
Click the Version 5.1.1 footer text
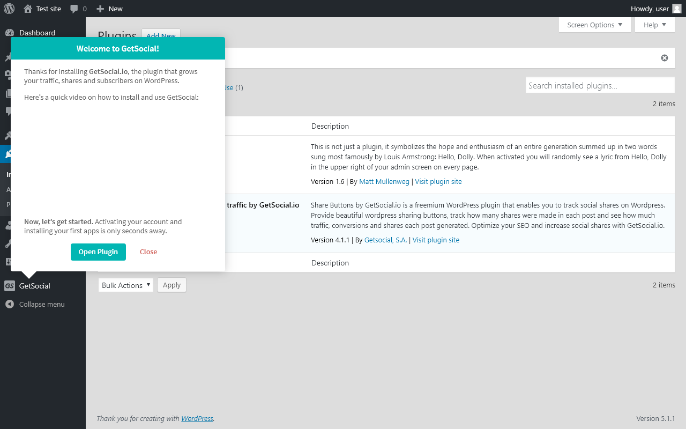point(655,418)
